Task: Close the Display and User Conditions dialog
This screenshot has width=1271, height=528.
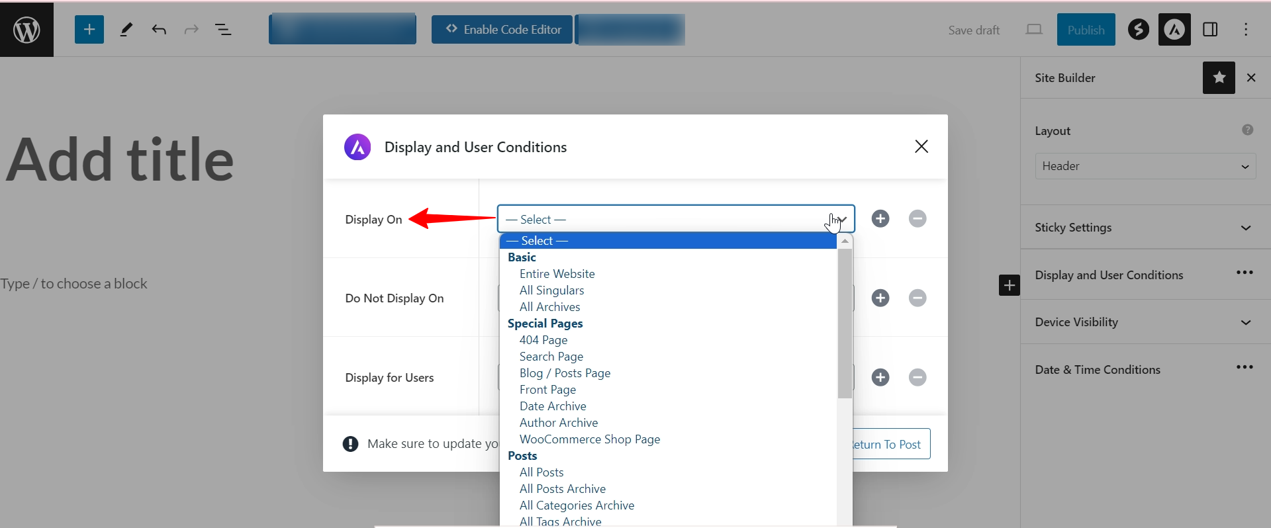Action: click(x=921, y=147)
